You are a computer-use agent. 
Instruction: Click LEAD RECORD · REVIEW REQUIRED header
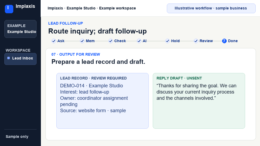coord(93,78)
